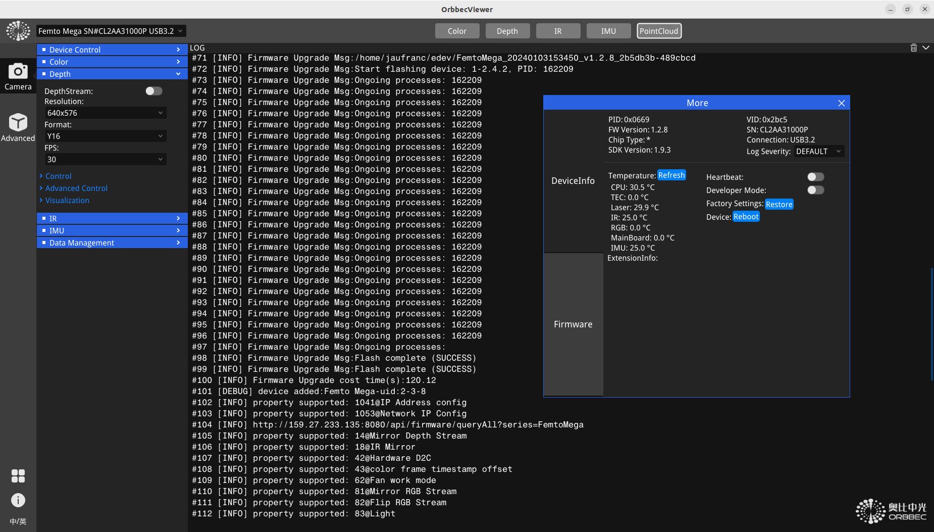Click the 'Connection: USB3.2' text

click(781, 140)
